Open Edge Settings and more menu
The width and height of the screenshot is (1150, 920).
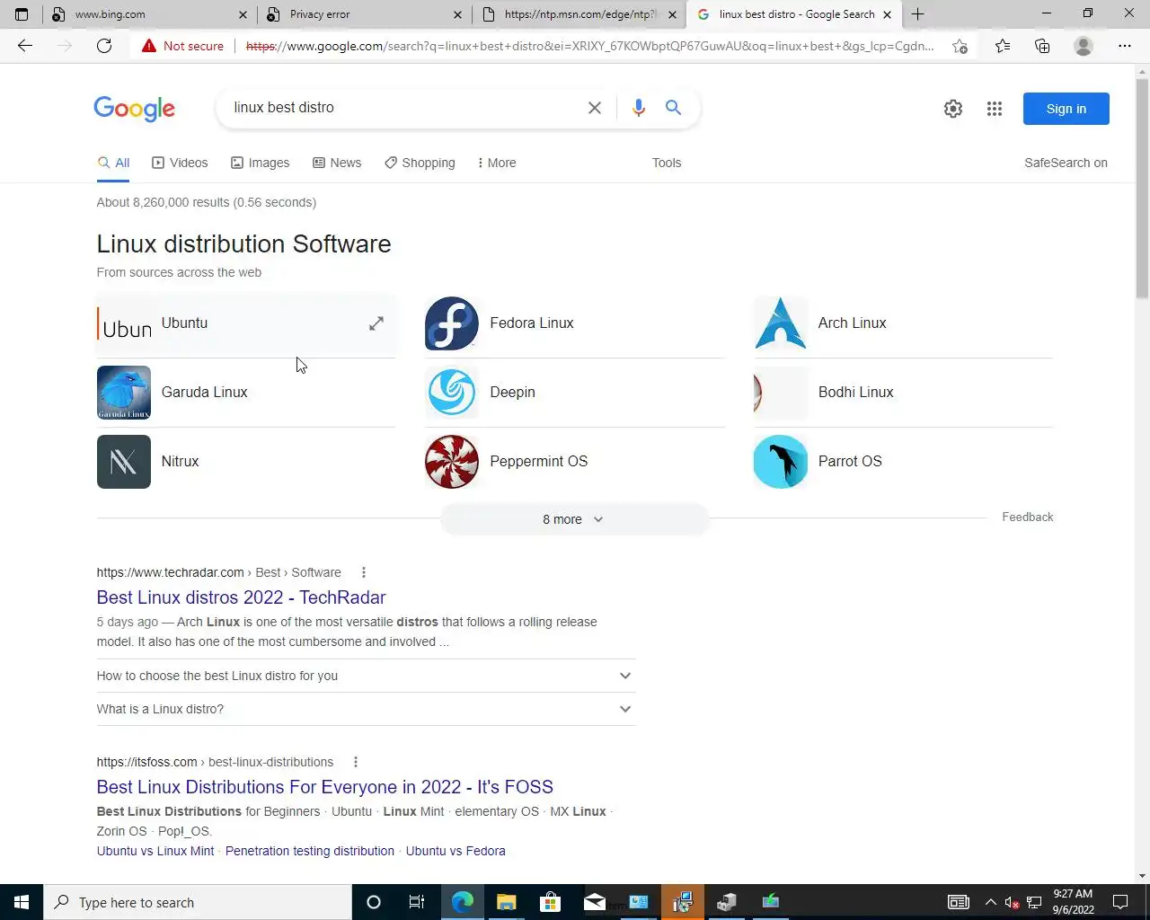pyautogui.click(x=1125, y=46)
